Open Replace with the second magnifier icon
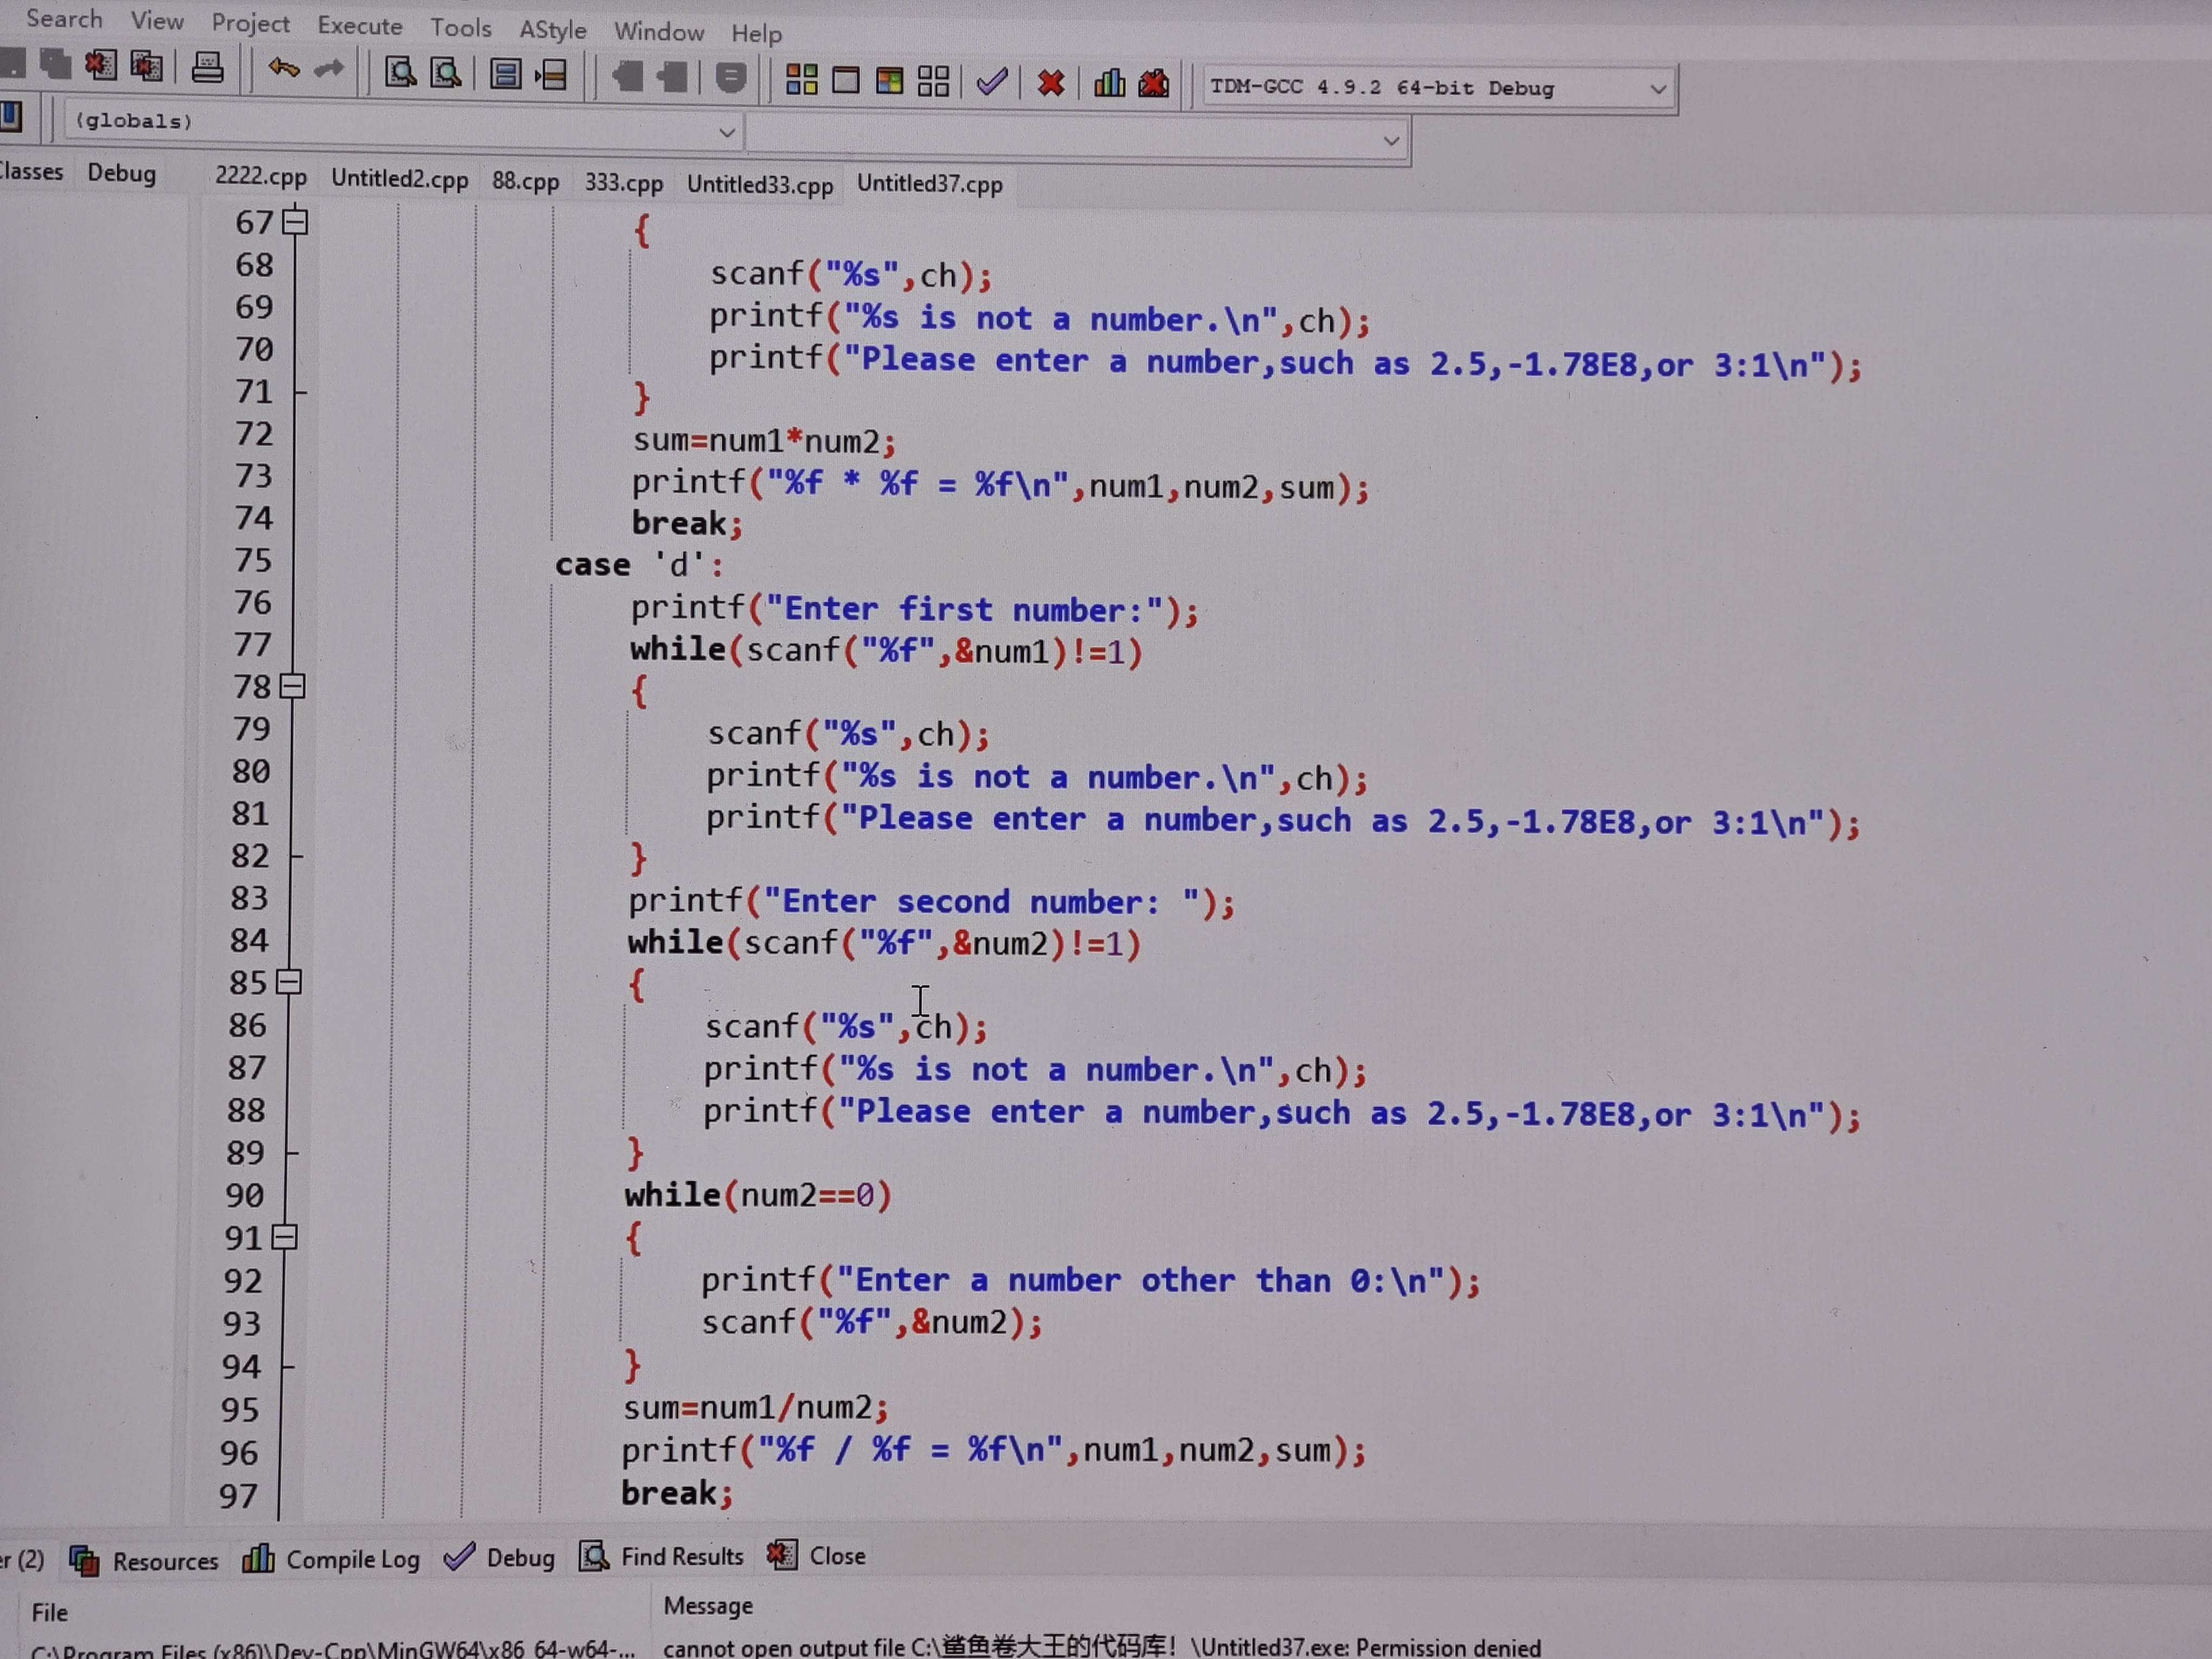This screenshot has height=1659, width=2212. (445, 74)
